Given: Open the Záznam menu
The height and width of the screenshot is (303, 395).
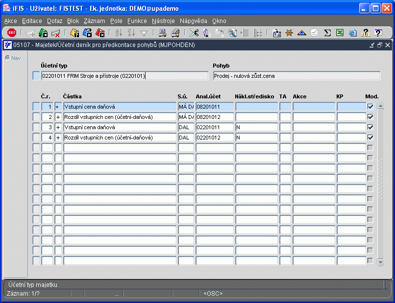Looking at the screenshot, I should [94, 21].
